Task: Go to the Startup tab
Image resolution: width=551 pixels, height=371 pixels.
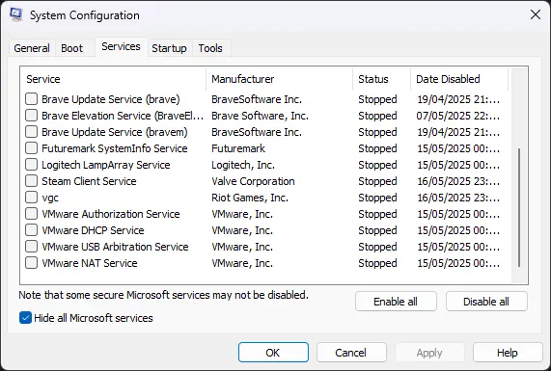Action: click(x=169, y=48)
